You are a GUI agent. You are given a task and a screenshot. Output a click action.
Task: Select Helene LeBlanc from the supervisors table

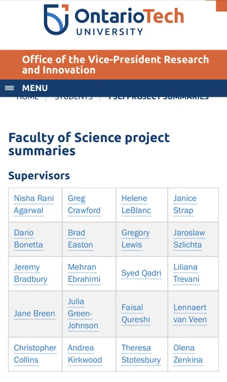[x=136, y=204]
